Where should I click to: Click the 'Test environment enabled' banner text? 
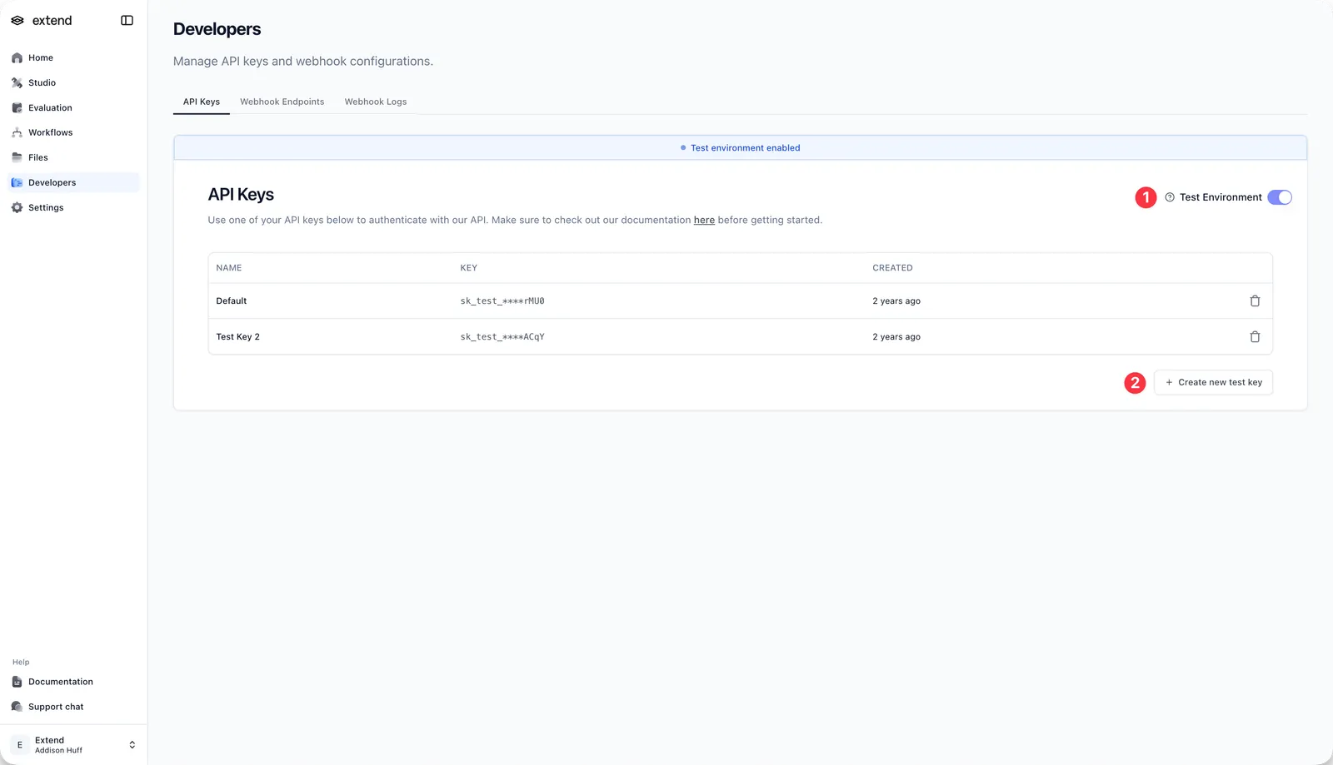(x=745, y=148)
